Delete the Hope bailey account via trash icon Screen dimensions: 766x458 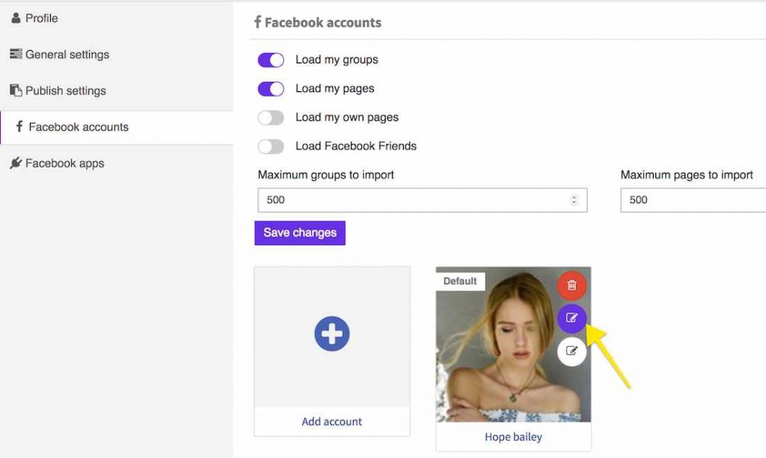572,285
